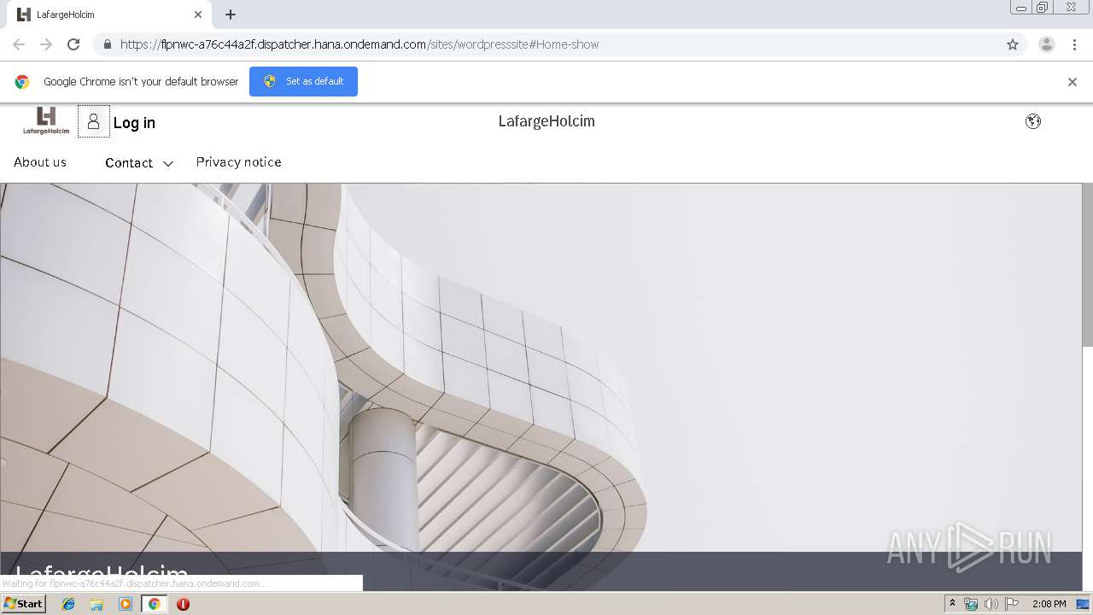Open the Windows Start menu
This screenshot has width=1093, height=615.
click(23, 604)
